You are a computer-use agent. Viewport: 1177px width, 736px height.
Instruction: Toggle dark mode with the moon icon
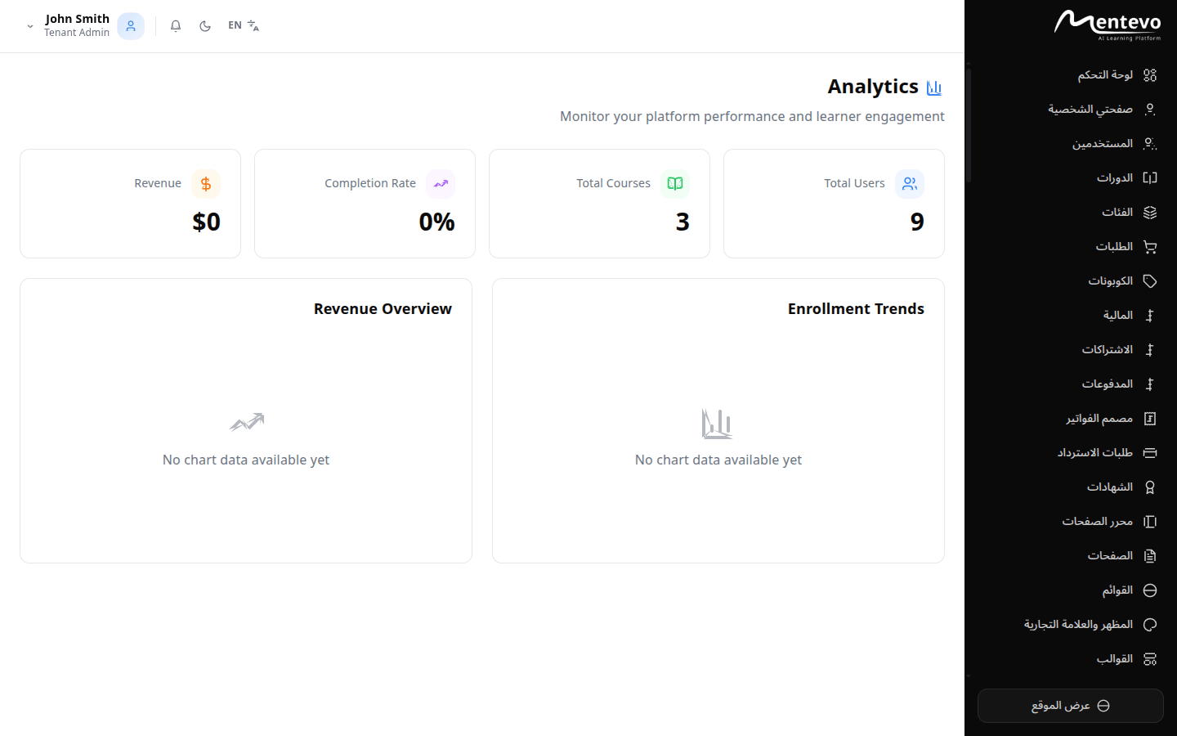coord(205,25)
